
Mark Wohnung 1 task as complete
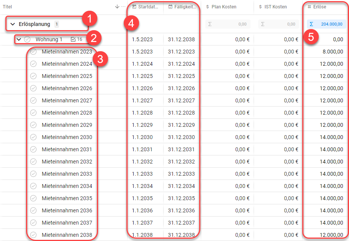(x=27, y=39)
